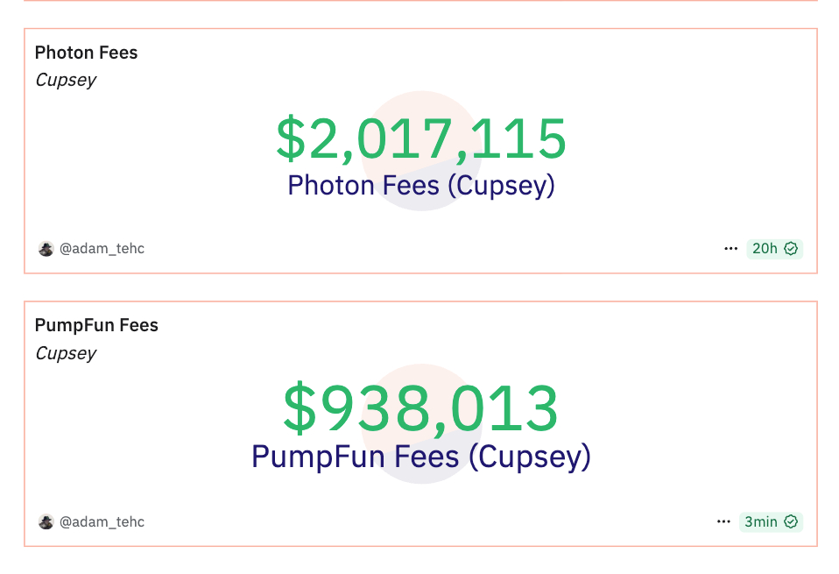Click the 3min refresh status badge
This screenshot has width=839, height=574.
pos(771,521)
